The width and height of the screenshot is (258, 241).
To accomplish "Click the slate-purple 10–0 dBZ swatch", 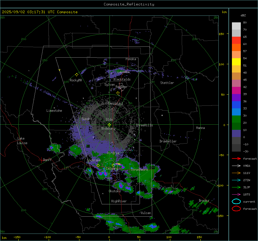I will pos(236,133).
